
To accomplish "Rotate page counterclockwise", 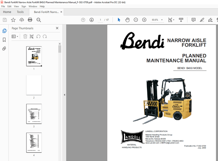I will tap(38, 36).
